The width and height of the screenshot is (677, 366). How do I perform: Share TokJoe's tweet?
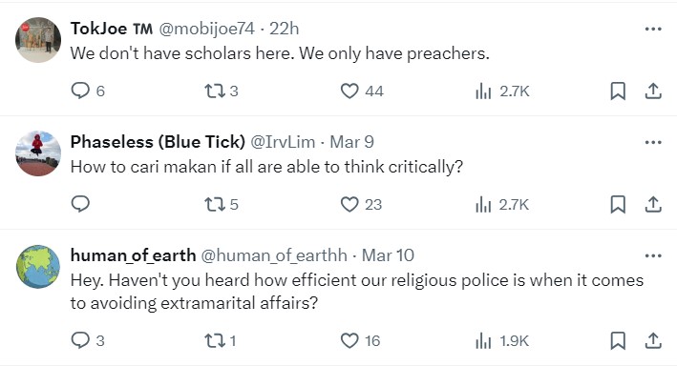coord(653,91)
